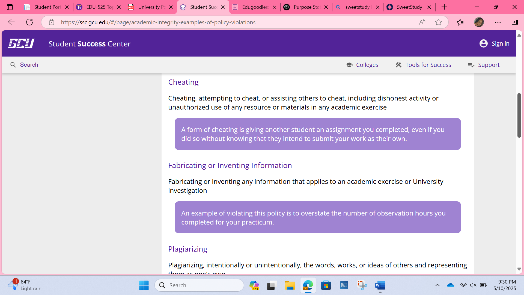
Task: Open the Support menu
Action: point(484,65)
